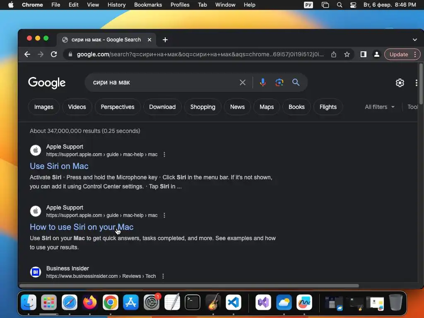Open Visual Studio purple icon in Dock
This screenshot has width=424, height=318.
point(263,302)
